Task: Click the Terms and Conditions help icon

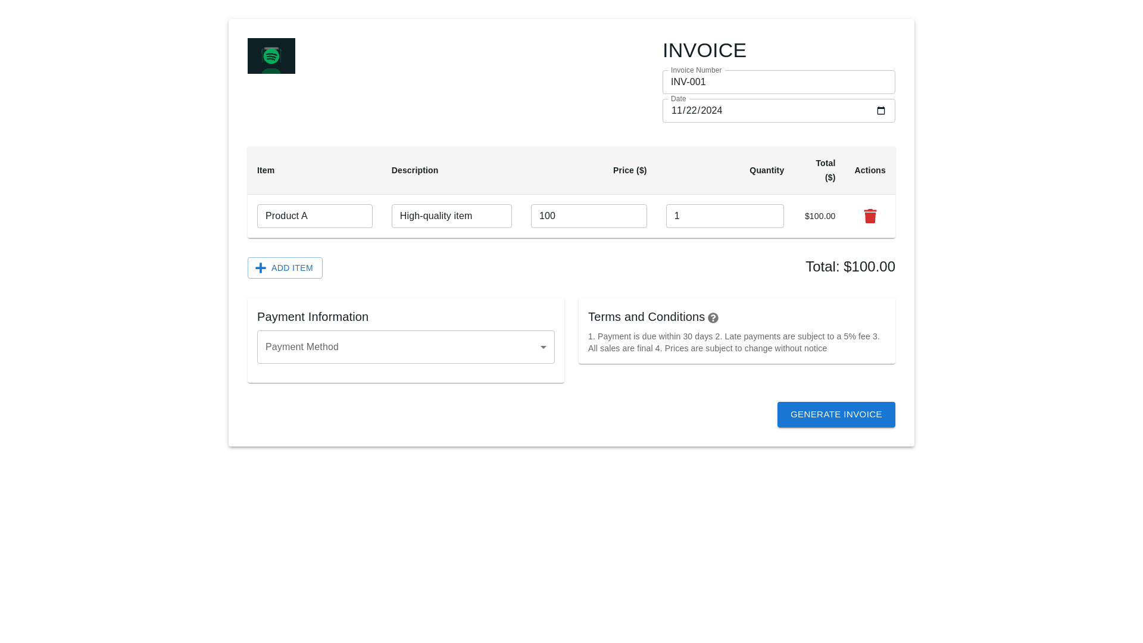Action: [x=713, y=318]
